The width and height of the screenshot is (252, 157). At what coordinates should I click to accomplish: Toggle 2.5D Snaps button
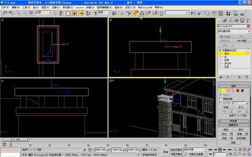(136, 14)
